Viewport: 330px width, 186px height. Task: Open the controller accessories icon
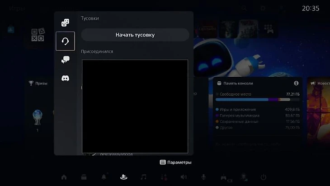[x=223, y=177]
